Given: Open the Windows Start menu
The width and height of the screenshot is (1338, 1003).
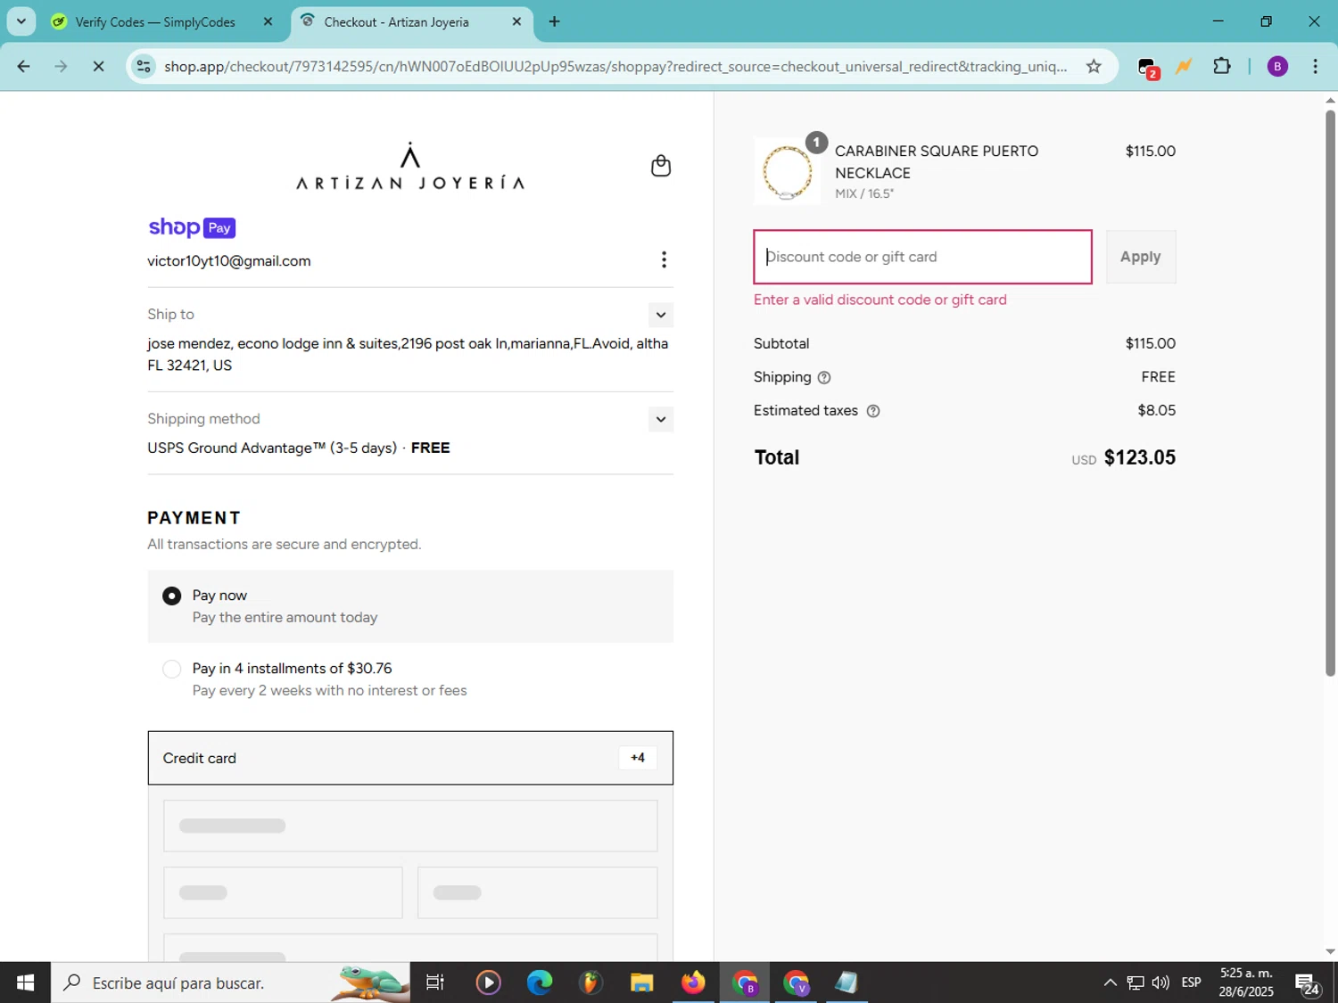Looking at the screenshot, I should (x=25, y=982).
